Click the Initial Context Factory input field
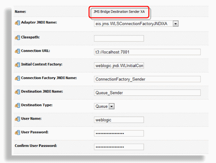The height and width of the screenshot is (163, 216). pos(119,65)
